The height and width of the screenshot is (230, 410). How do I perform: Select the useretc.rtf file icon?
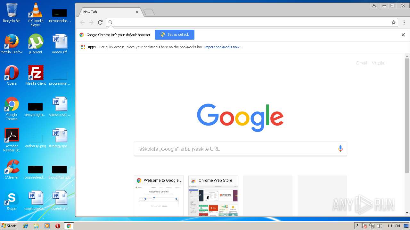(60, 201)
